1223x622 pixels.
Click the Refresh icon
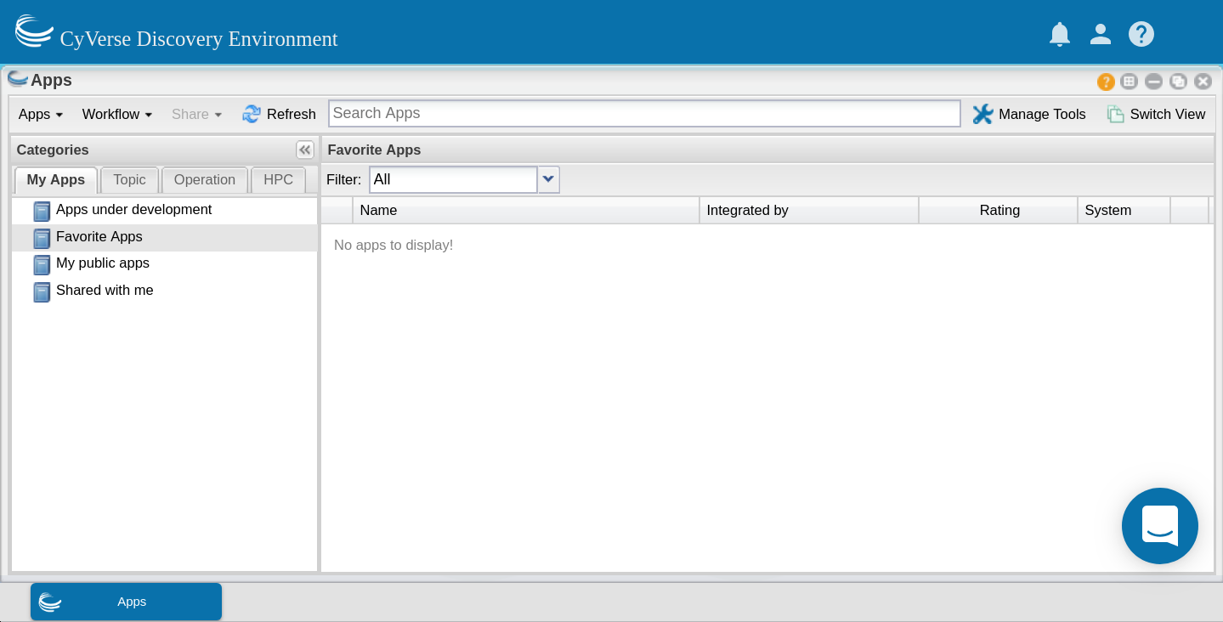pos(252,114)
